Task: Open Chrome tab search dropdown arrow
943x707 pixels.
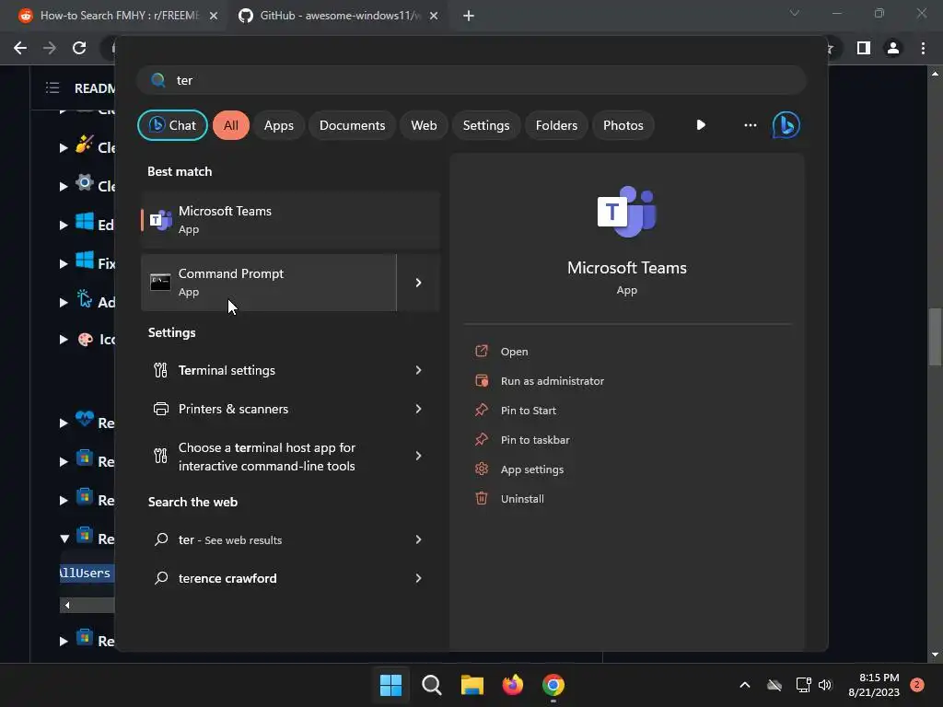Action: point(795,13)
